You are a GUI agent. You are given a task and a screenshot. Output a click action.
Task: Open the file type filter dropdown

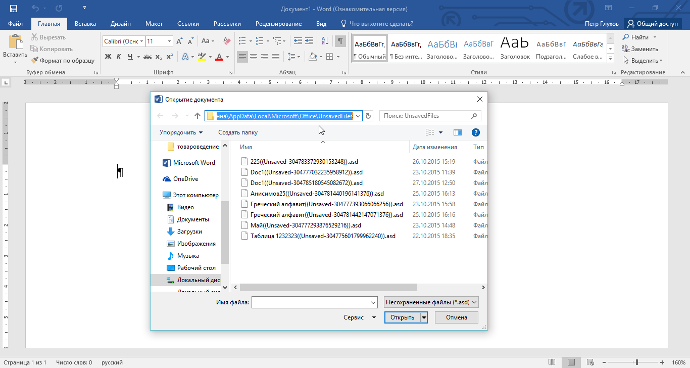(x=431, y=302)
